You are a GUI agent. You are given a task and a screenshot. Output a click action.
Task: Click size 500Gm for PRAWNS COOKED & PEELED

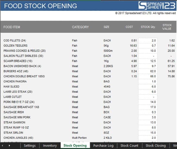108,51
